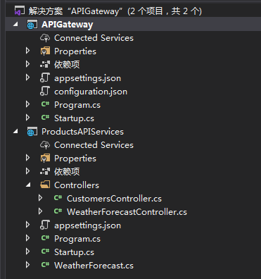Select Program.cs under APIGateway
261x279 pixels.
pyautogui.click(x=77, y=105)
